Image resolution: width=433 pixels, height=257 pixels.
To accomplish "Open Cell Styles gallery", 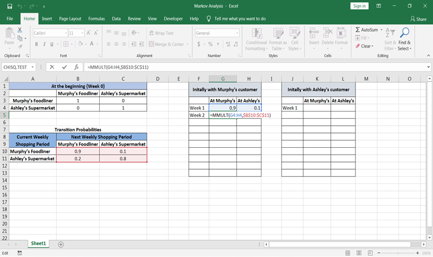I will (295, 39).
